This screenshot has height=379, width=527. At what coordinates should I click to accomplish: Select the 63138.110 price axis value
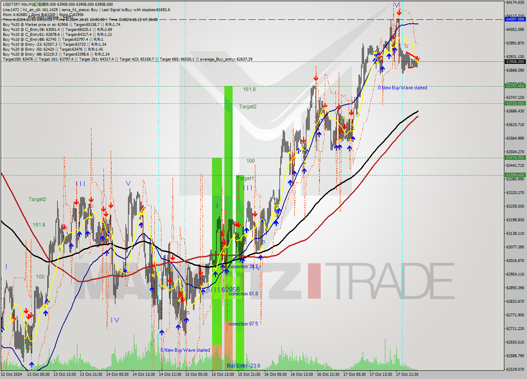[515, 233]
